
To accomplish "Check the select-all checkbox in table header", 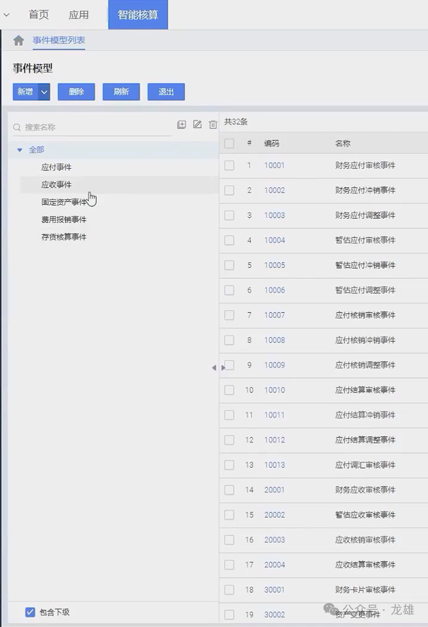I will [x=229, y=144].
